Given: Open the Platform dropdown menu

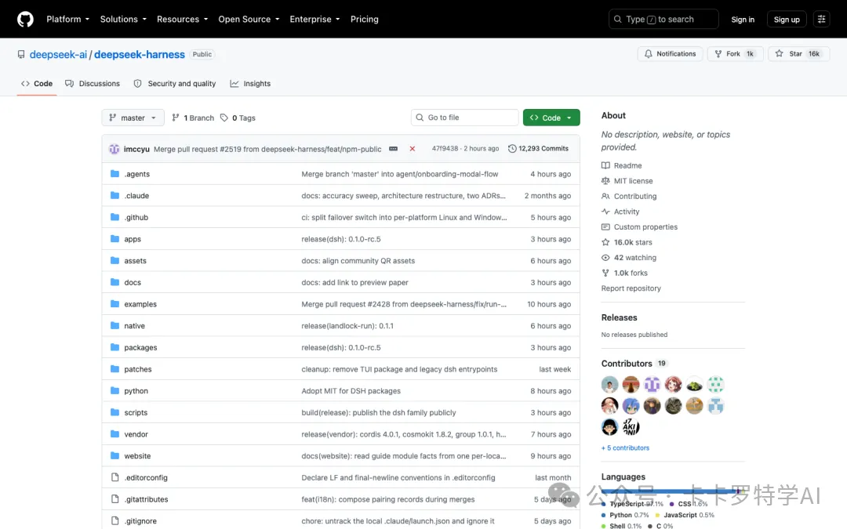Looking at the screenshot, I should coord(67,20).
